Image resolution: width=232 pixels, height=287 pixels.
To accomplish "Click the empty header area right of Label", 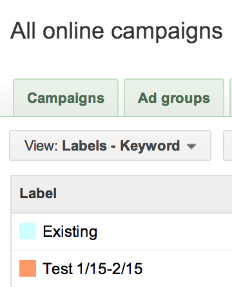I will point(144,194).
